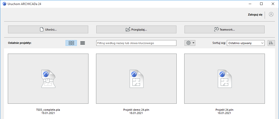Click the Utwórz... button
The image size is (279, 119).
(48, 30)
